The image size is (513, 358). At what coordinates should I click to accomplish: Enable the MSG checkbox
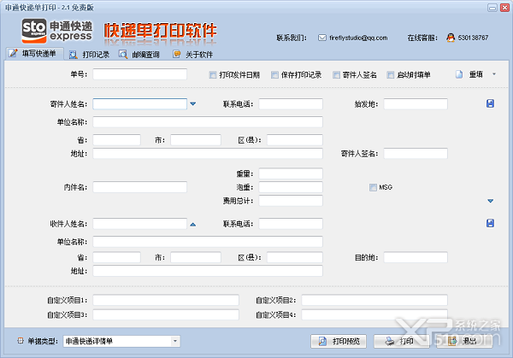pyautogui.click(x=373, y=187)
